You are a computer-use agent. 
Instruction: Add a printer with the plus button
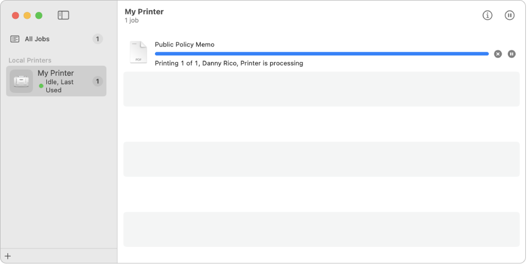pos(8,256)
